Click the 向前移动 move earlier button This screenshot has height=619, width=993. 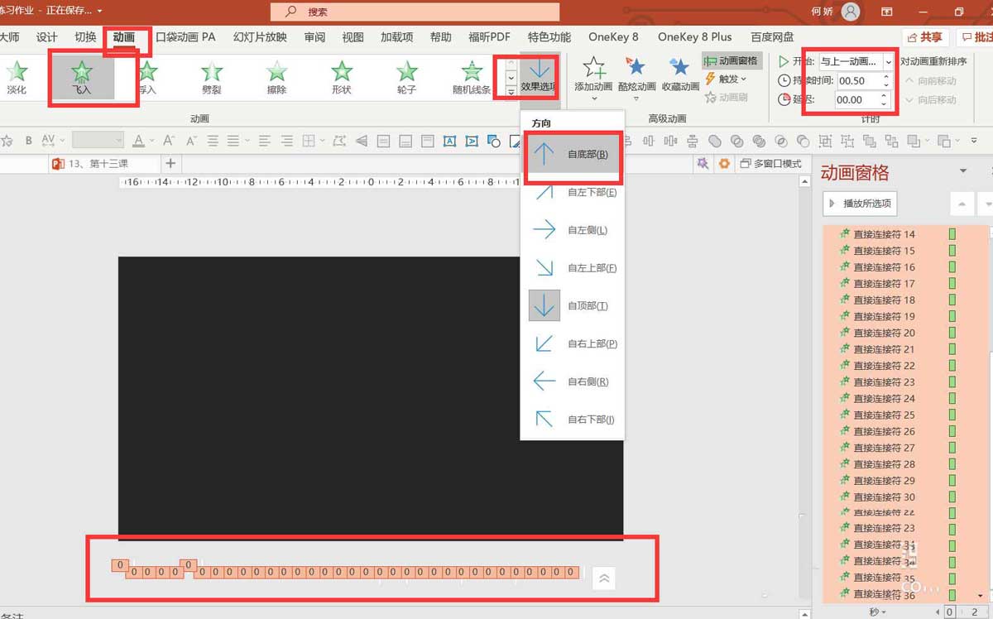point(930,80)
